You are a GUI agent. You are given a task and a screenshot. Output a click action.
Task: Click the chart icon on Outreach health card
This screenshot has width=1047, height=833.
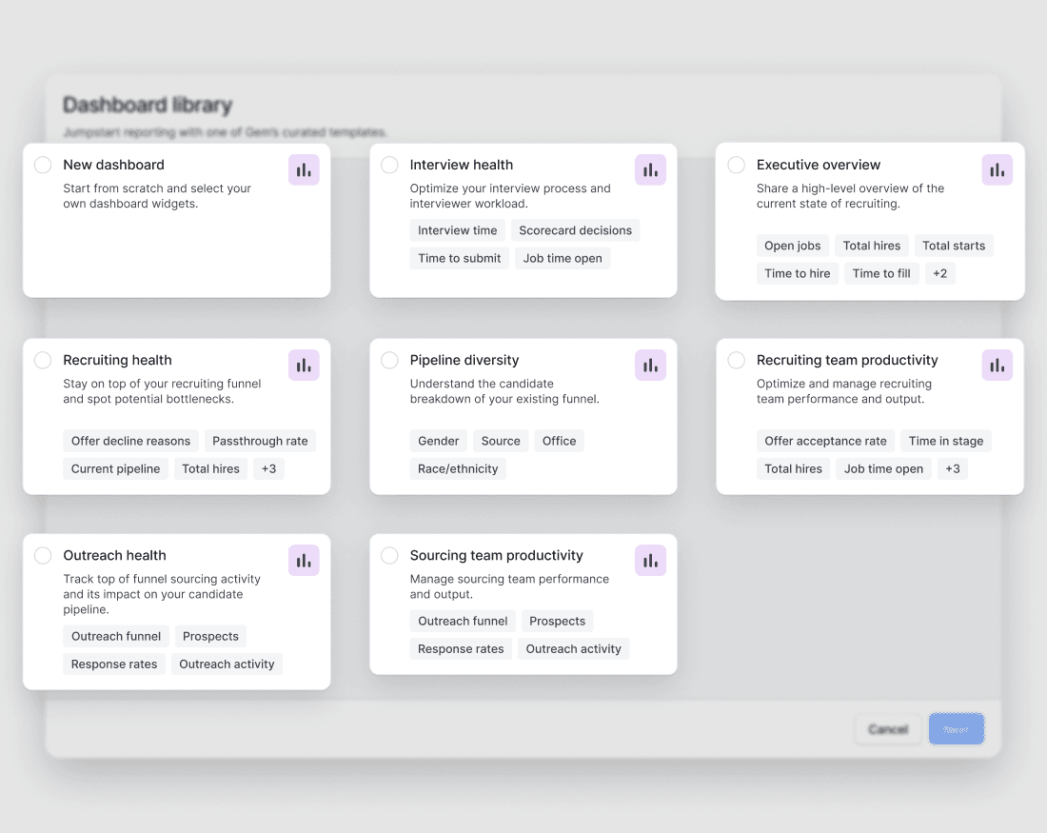[304, 560]
